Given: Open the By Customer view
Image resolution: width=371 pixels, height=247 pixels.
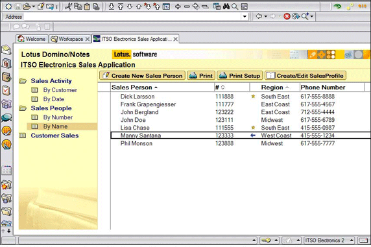Looking at the screenshot, I should 60,90.
